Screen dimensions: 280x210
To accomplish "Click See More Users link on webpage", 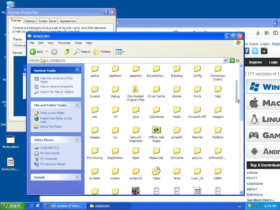I will tap(260, 200).
